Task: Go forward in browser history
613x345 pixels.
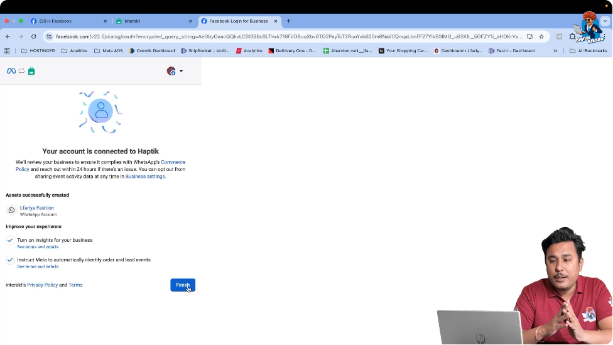Action: [x=21, y=36]
